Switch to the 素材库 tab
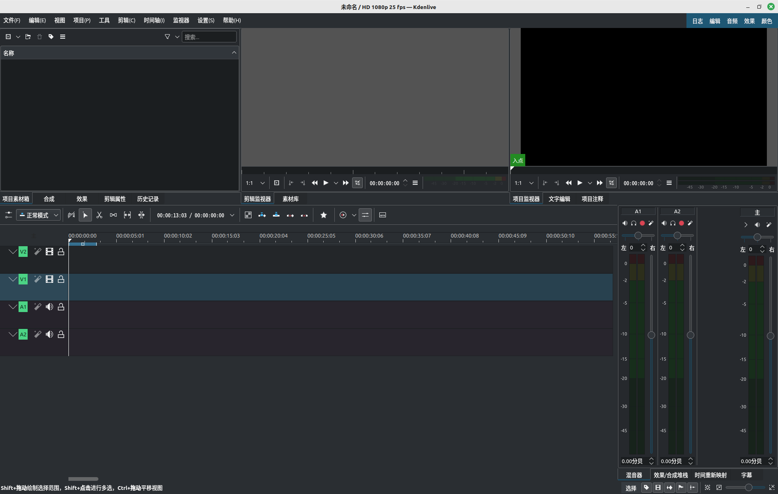Viewport: 778px width, 494px height. 290,199
